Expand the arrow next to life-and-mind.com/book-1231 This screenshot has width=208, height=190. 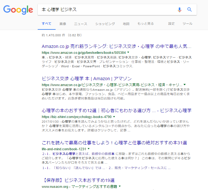coord(89,149)
